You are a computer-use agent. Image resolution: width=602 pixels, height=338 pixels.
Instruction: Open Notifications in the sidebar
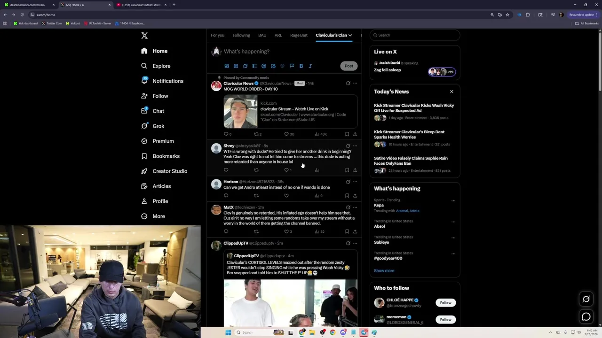point(162,81)
